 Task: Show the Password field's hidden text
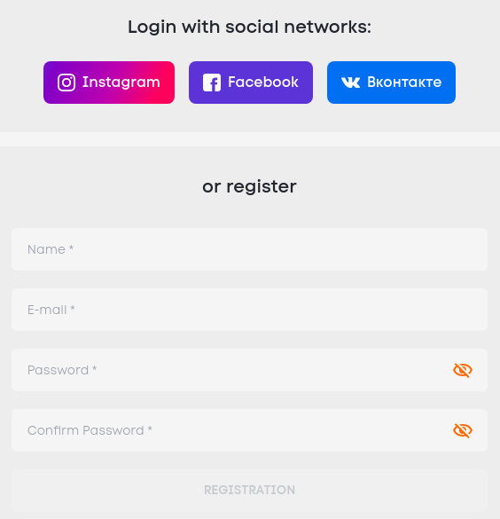pos(463,370)
